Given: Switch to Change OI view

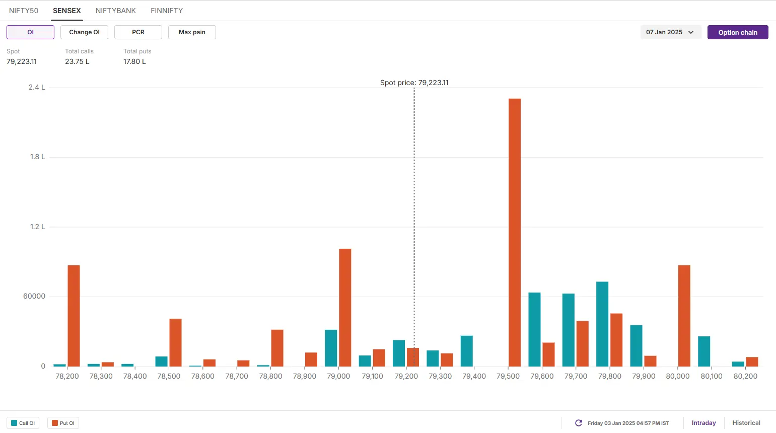Looking at the screenshot, I should pos(84,32).
